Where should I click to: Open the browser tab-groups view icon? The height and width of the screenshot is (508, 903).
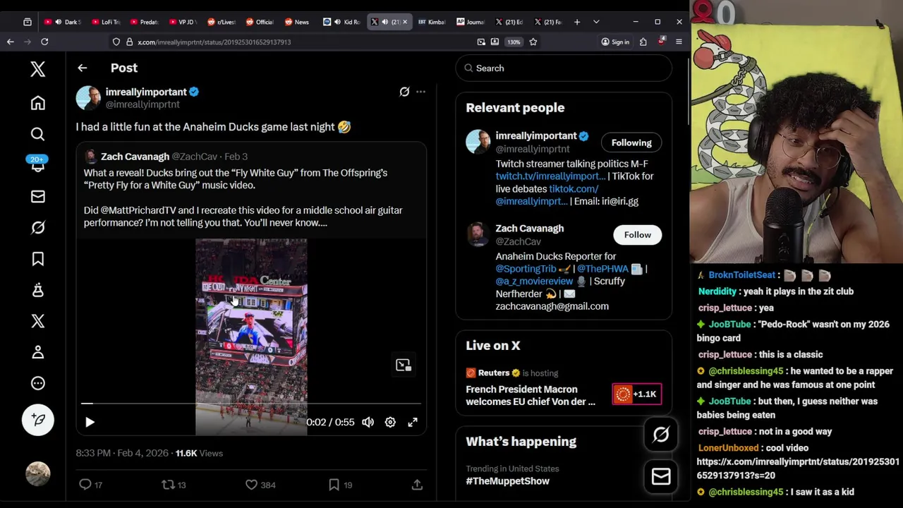tap(28, 22)
